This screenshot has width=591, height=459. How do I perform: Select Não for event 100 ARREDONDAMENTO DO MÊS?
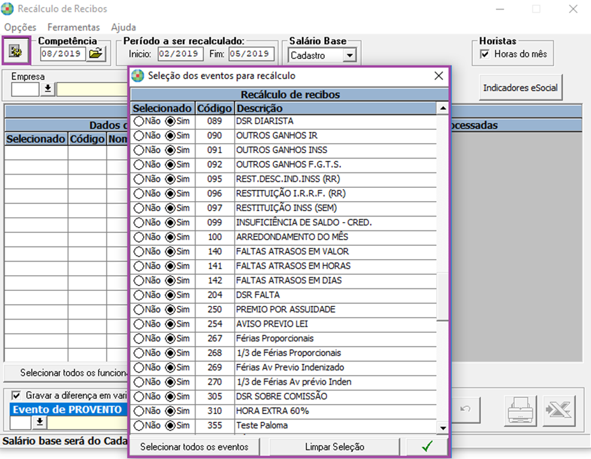tap(139, 237)
